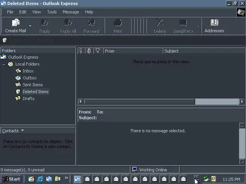Open the Inbox folder
Screen dimensions: 246x184
click(28, 71)
